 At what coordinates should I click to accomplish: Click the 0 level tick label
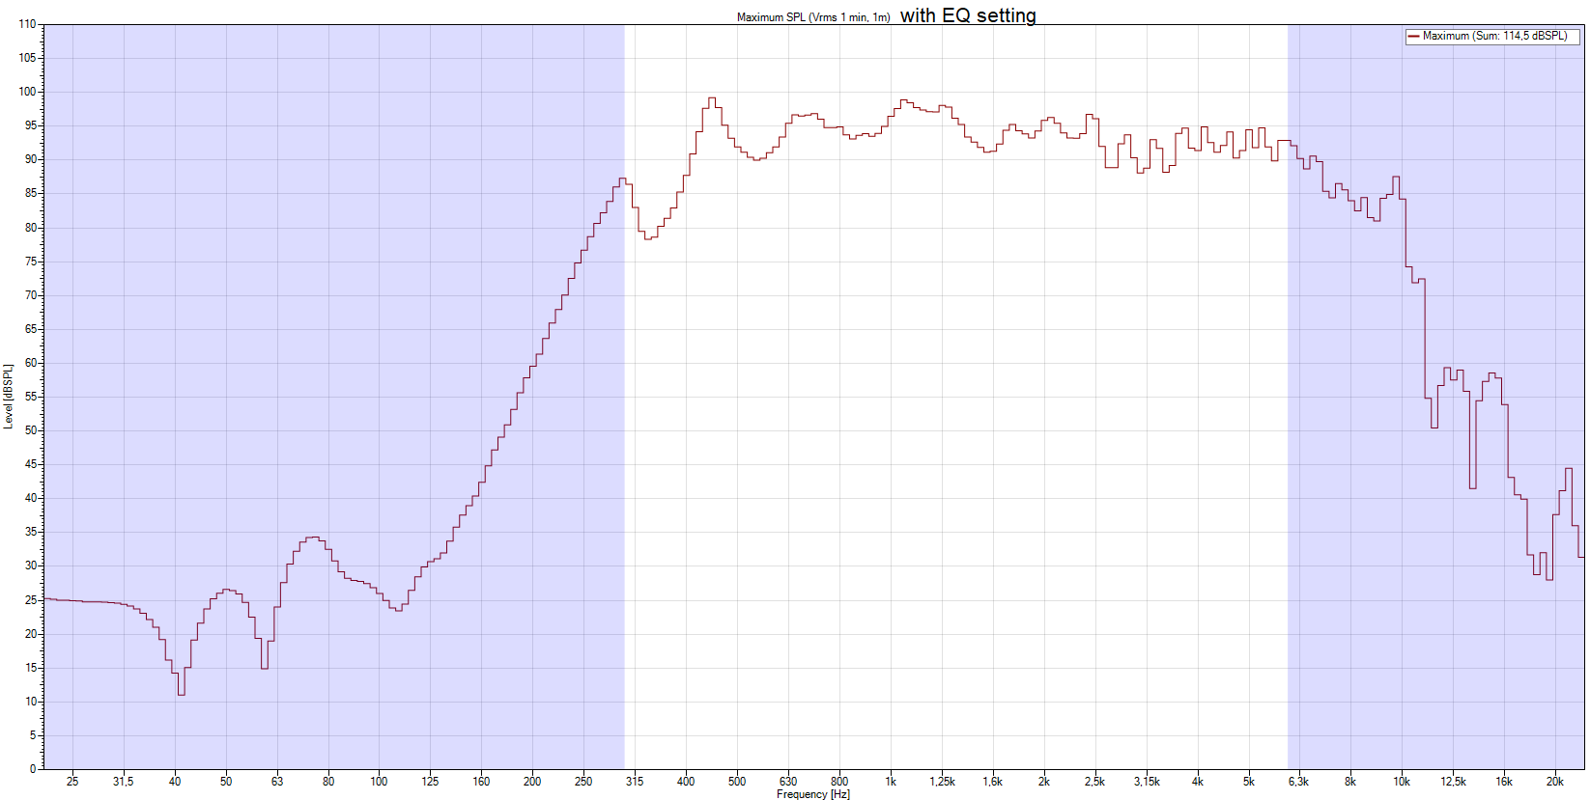(x=33, y=769)
